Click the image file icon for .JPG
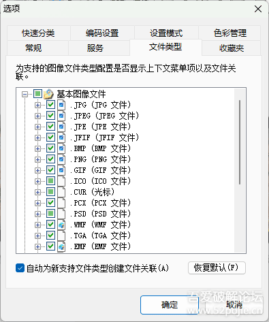Image resolution: width=269 pixels, height=322 pixels. (61, 105)
